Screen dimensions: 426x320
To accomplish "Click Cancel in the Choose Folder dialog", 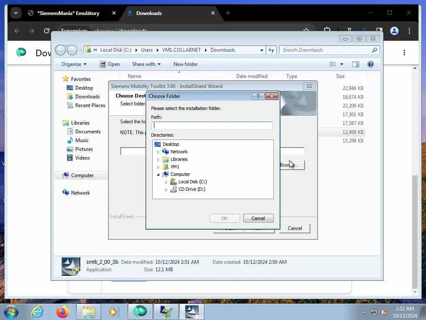I will point(258,218).
